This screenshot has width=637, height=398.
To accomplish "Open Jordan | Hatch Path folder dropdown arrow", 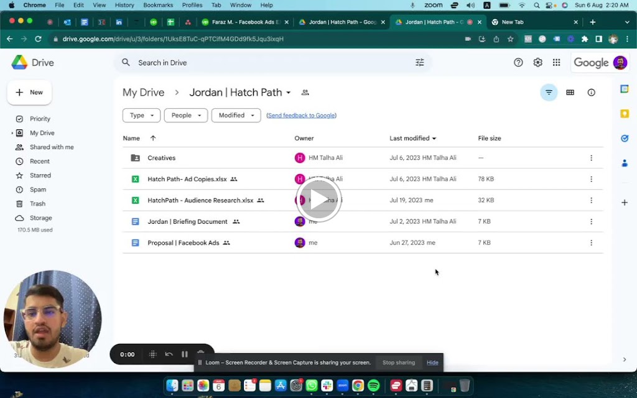I will [289, 93].
